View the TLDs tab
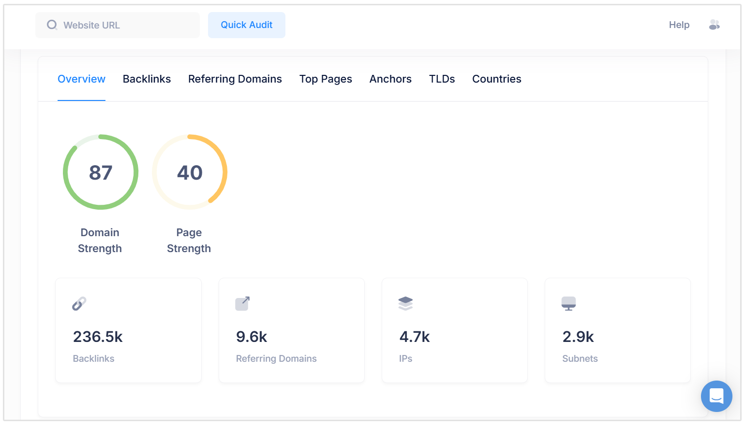The height and width of the screenshot is (425, 745). click(442, 79)
